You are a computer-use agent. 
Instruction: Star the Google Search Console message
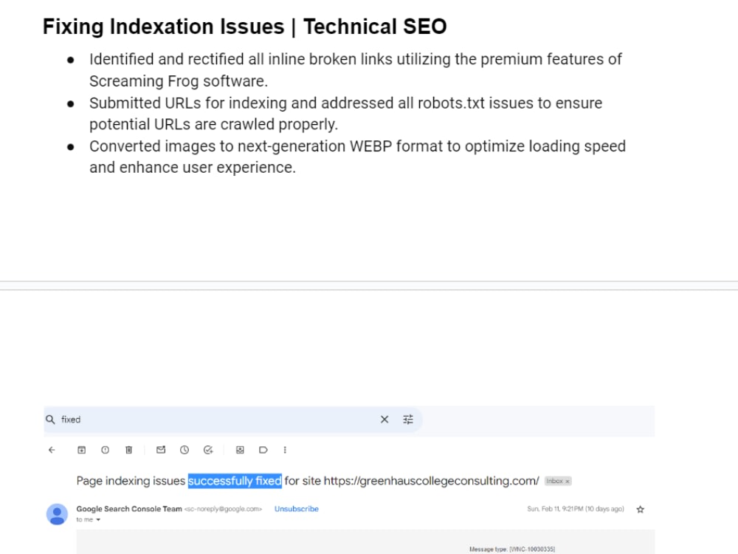[640, 509]
